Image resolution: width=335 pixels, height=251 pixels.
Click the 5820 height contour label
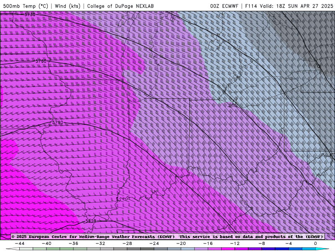click(x=91, y=221)
